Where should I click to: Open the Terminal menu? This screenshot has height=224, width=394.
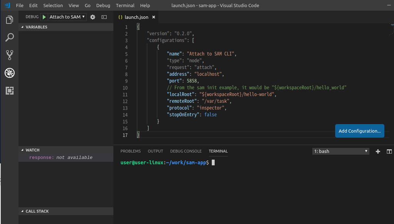click(125, 5)
